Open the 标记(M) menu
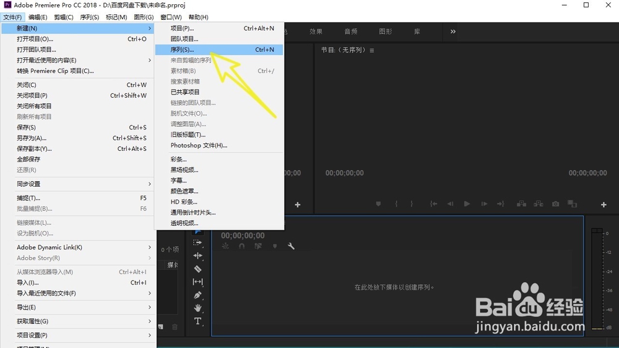The image size is (619, 348). (116, 17)
